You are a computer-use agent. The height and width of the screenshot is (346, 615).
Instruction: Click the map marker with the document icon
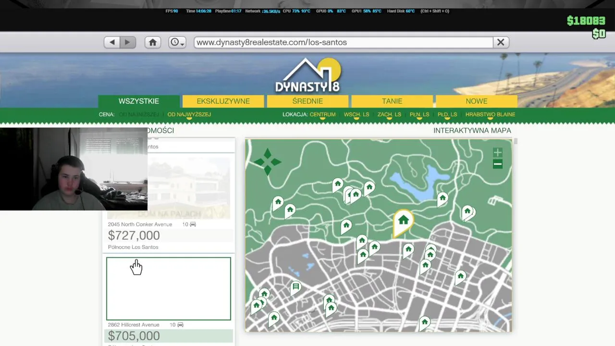[x=295, y=288]
